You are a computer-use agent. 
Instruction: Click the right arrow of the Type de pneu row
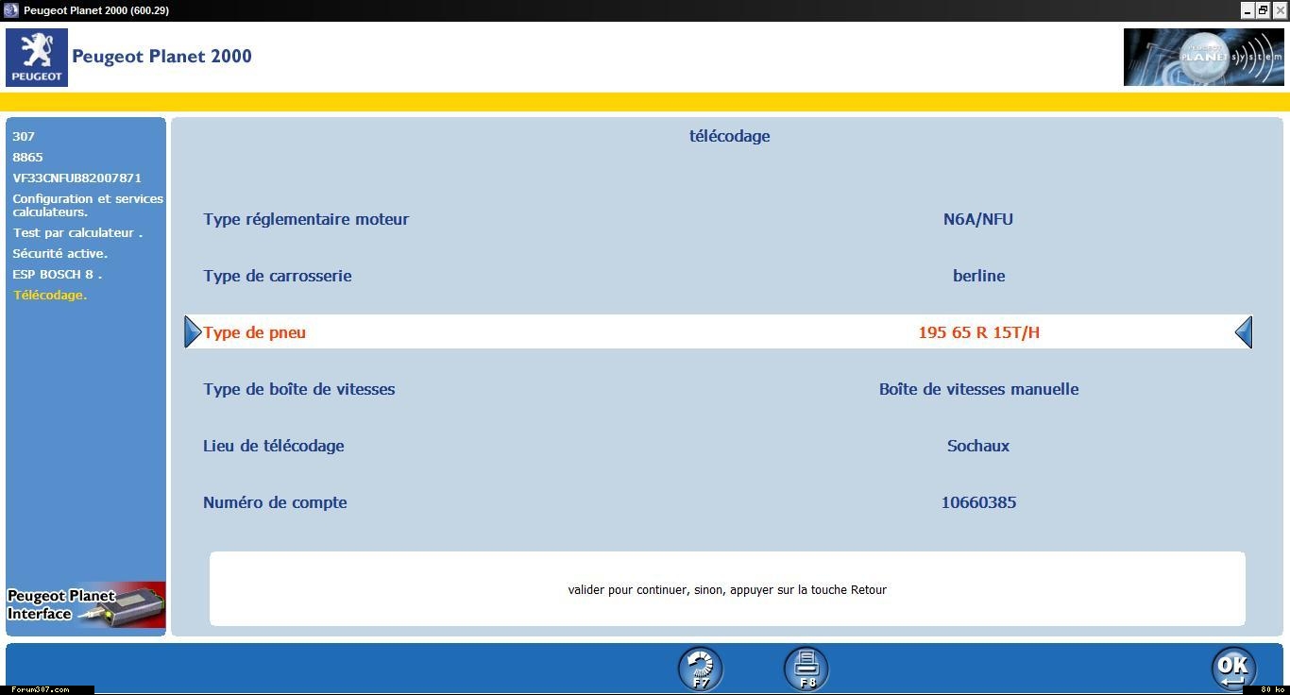(x=1244, y=332)
